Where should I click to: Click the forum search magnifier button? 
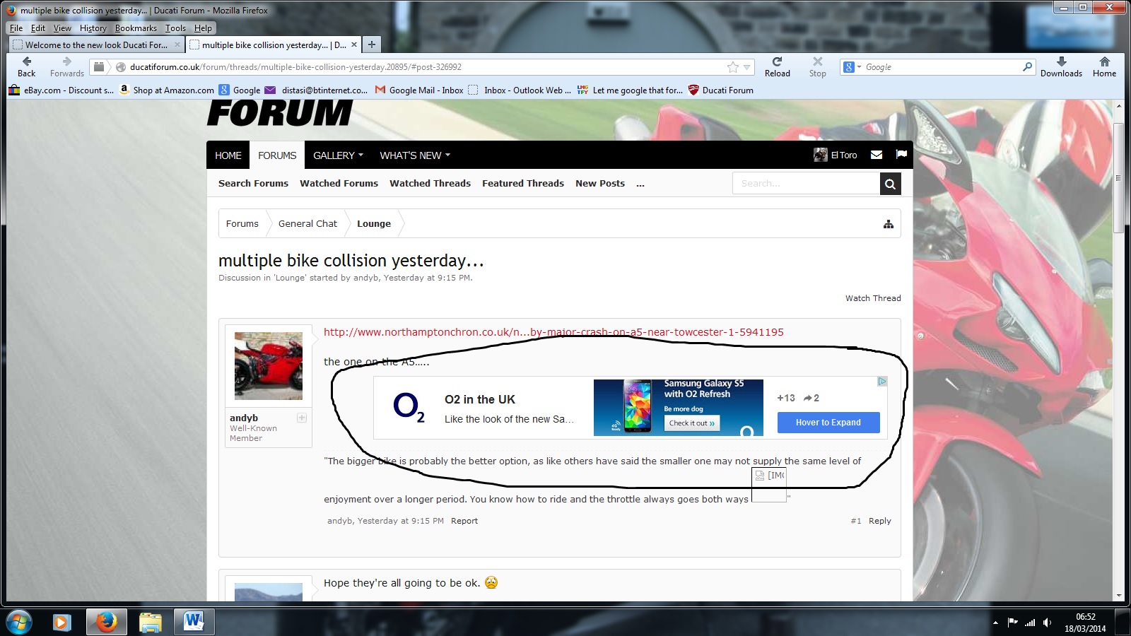coord(890,184)
